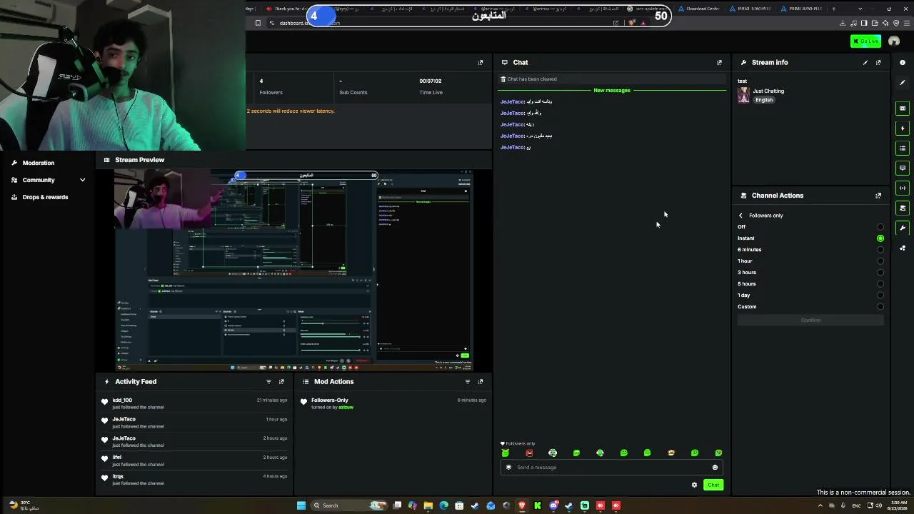914x514 pixels.
Task: Click the Stream Preview video thumbnail
Action: 293,271
